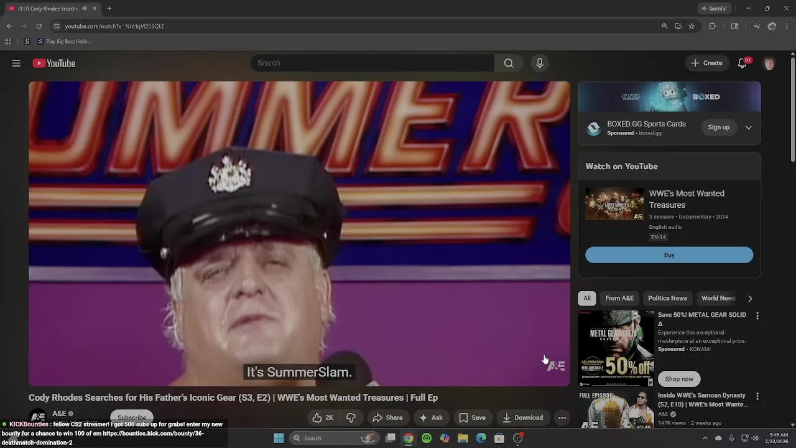Go back in Chrome browser
Image resolution: width=796 pixels, height=448 pixels.
point(9,26)
